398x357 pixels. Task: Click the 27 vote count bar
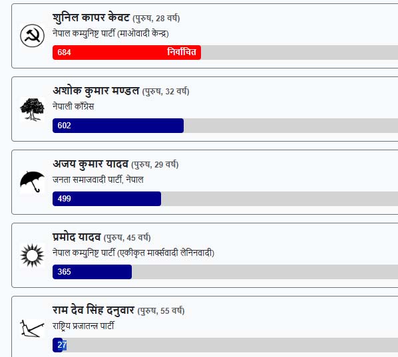click(58, 345)
